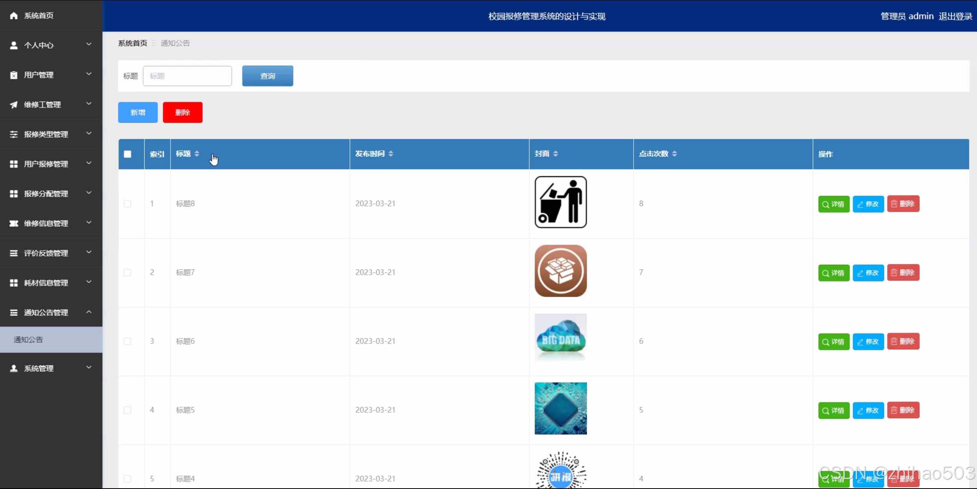977x489 pixels.
Task: Click the sort arrows on 标题 column
Action: 197,154
